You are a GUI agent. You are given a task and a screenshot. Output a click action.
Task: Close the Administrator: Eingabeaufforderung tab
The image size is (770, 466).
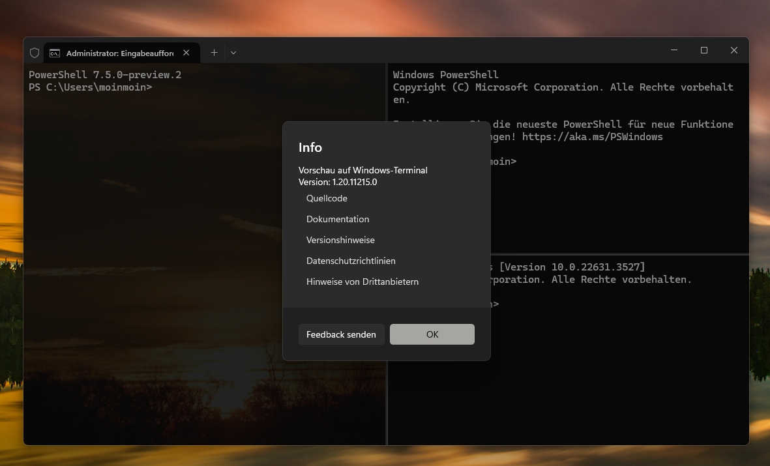click(186, 53)
